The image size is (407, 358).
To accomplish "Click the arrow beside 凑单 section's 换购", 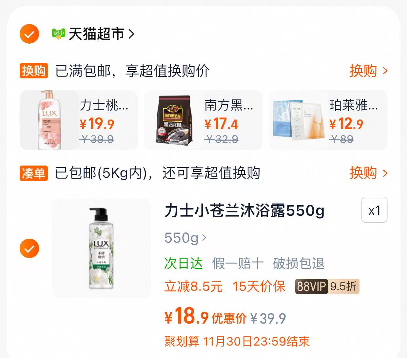I will pyautogui.click(x=385, y=173).
